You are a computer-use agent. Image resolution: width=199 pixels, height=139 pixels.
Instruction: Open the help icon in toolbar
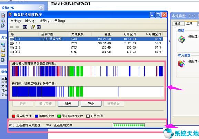pos(33,27)
